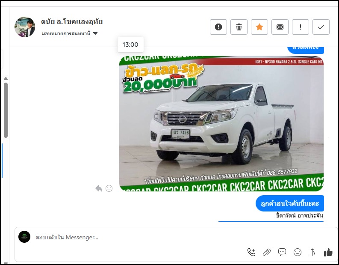The height and width of the screenshot is (265, 339).
Task: Mark conversation as done with checkmark
Action: (x=321, y=27)
